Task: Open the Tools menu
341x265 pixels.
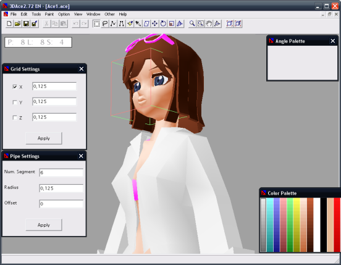Action: point(36,14)
